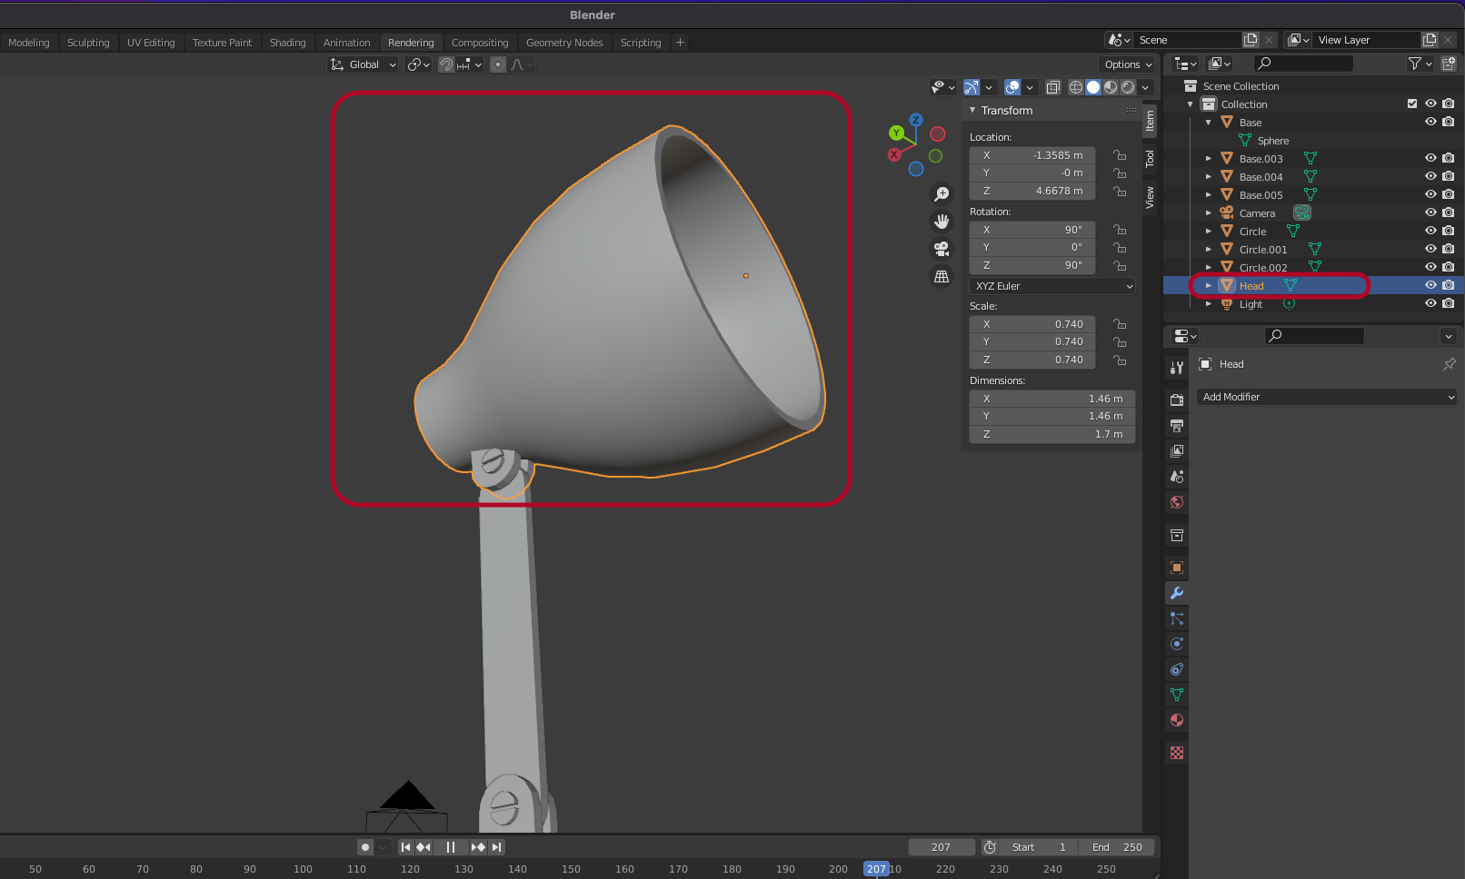
Task: Open XYZ Euler rotation mode dropdown
Action: point(1052,286)
